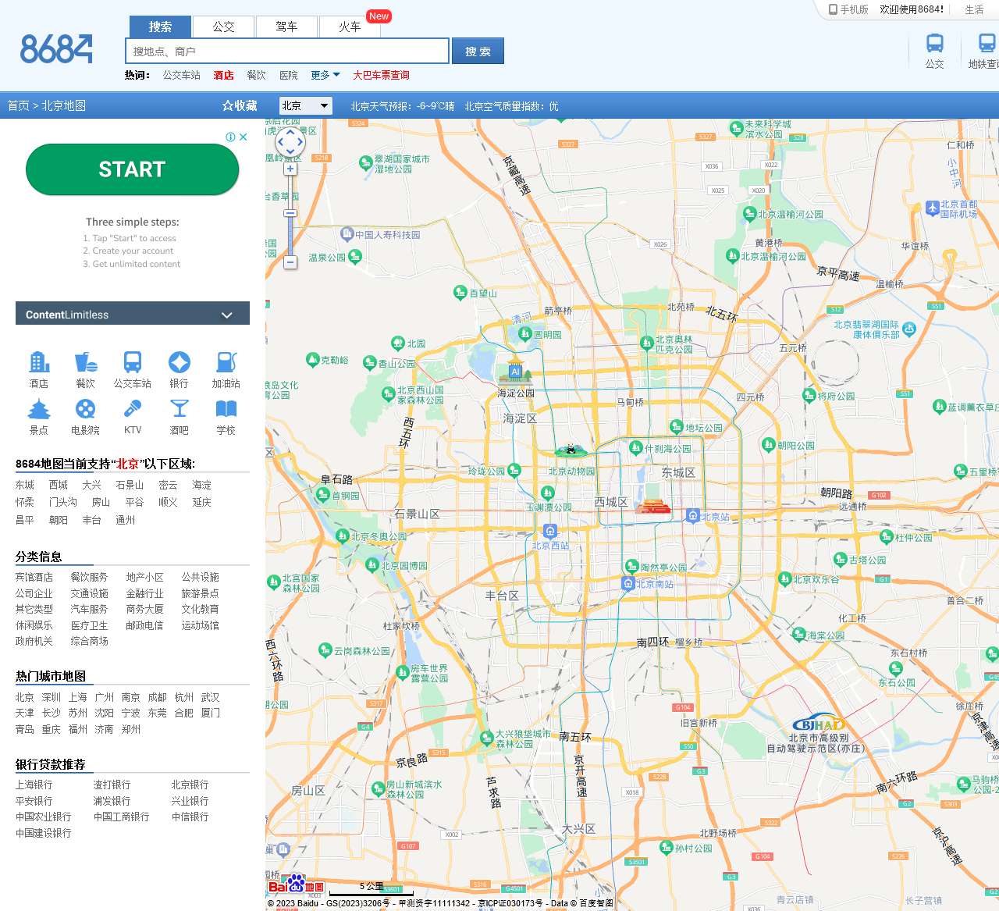
Task: Click 北京地图 breadcrumb text
Action: coord(64,105)
